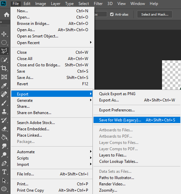
Task: Choose Paths to Illustrator
Action: click(x=137, y=178)
